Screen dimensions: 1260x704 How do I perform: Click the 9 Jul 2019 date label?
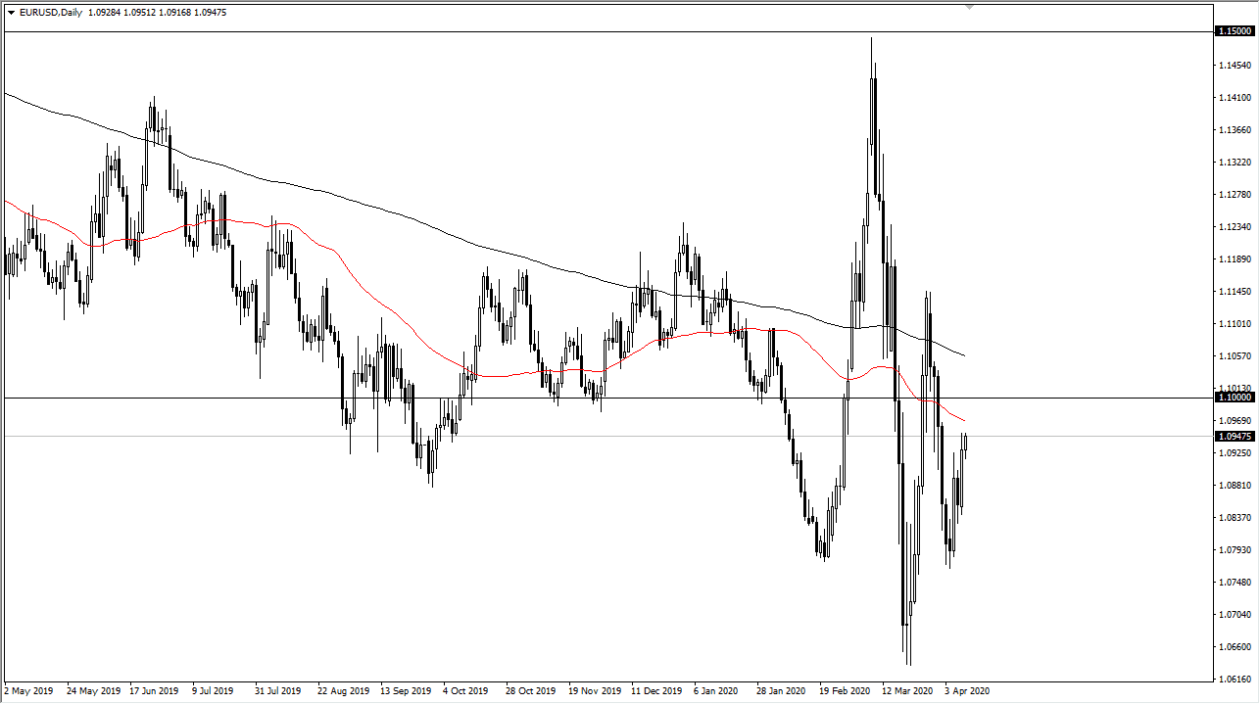(x=212, y=691)
